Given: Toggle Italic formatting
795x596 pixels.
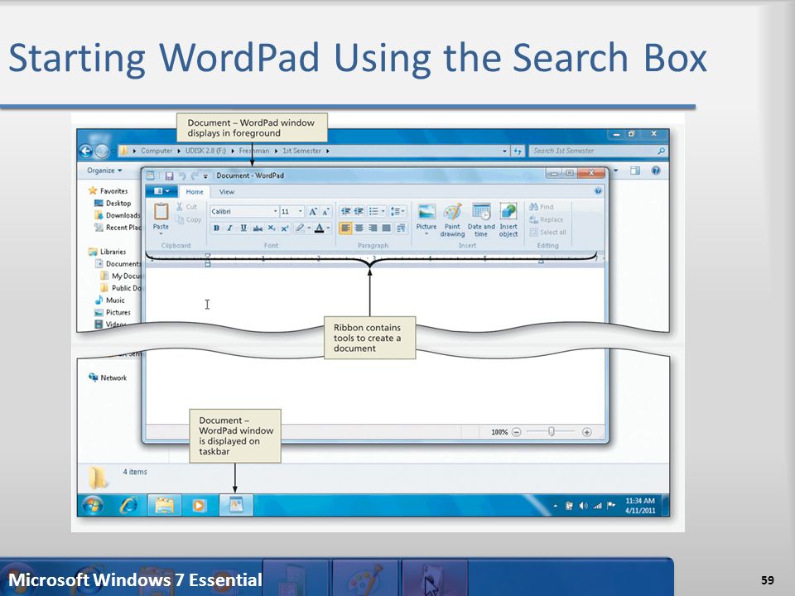Looking at the screenshot, I should [x=229, y=228].
